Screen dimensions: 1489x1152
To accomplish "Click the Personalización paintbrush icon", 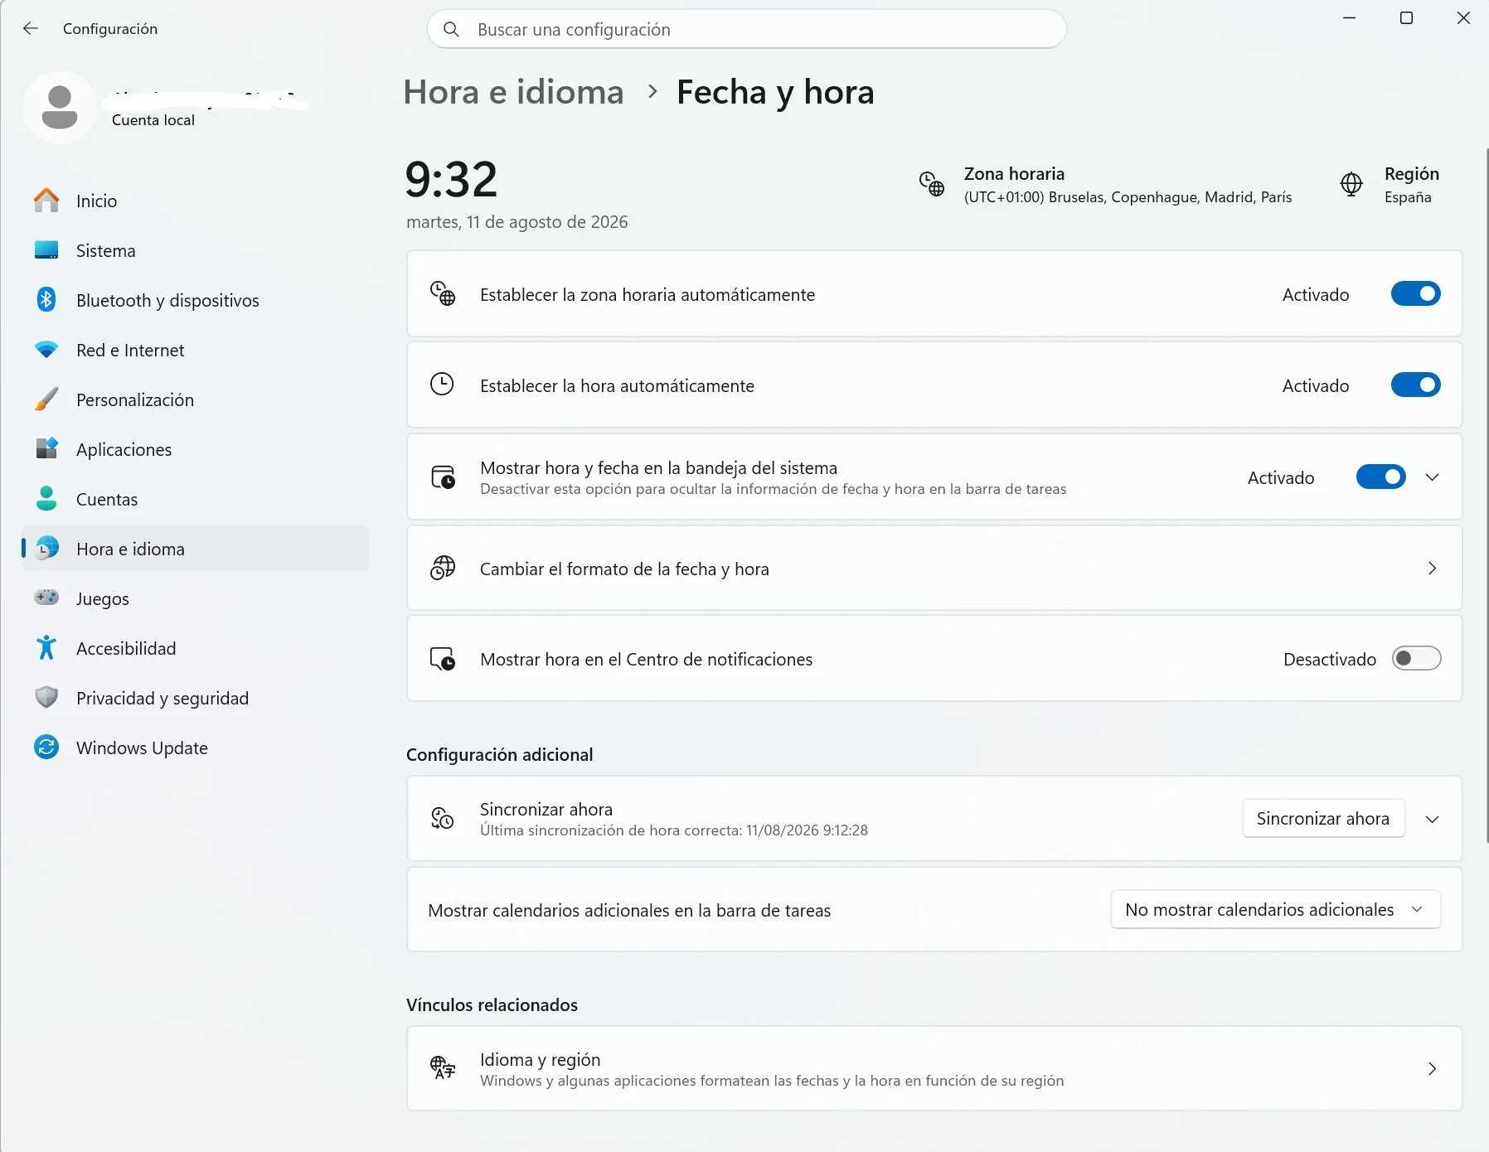I will click(46, 399).
